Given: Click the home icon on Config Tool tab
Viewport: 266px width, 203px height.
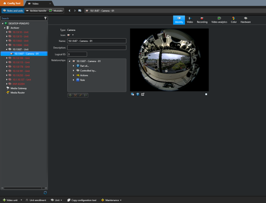Looking at the screenshot, I should pyautogui.click(x=4, y=3).
